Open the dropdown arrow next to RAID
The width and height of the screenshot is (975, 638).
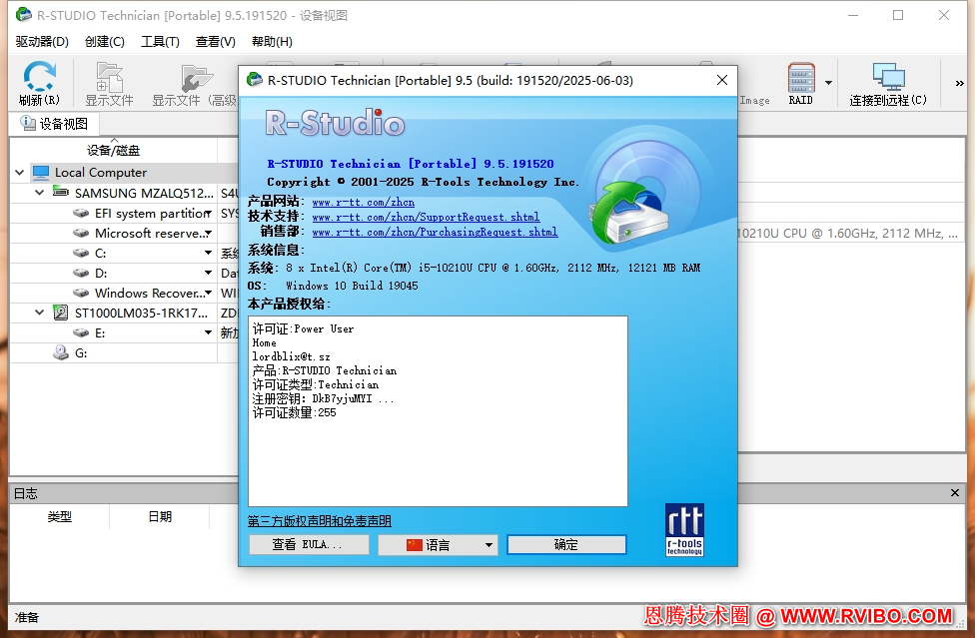(828, 83)
